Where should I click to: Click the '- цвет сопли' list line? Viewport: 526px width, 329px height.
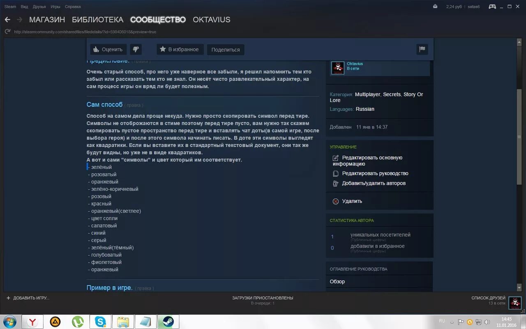point(103,218)
